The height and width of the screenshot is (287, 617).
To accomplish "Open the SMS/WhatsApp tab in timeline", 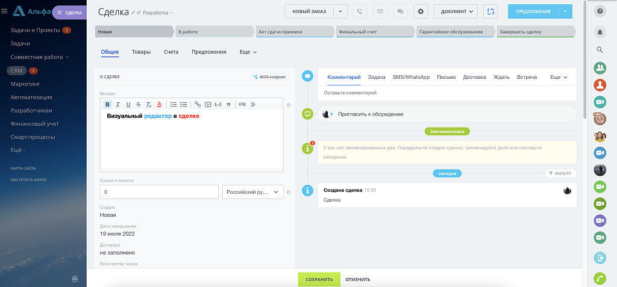I will [x=411, y=77].
